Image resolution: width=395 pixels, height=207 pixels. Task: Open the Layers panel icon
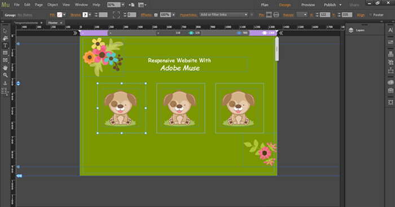[351, 31]
